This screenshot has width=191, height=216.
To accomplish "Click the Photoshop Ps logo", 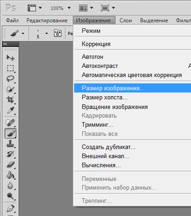I will point(10,8).
